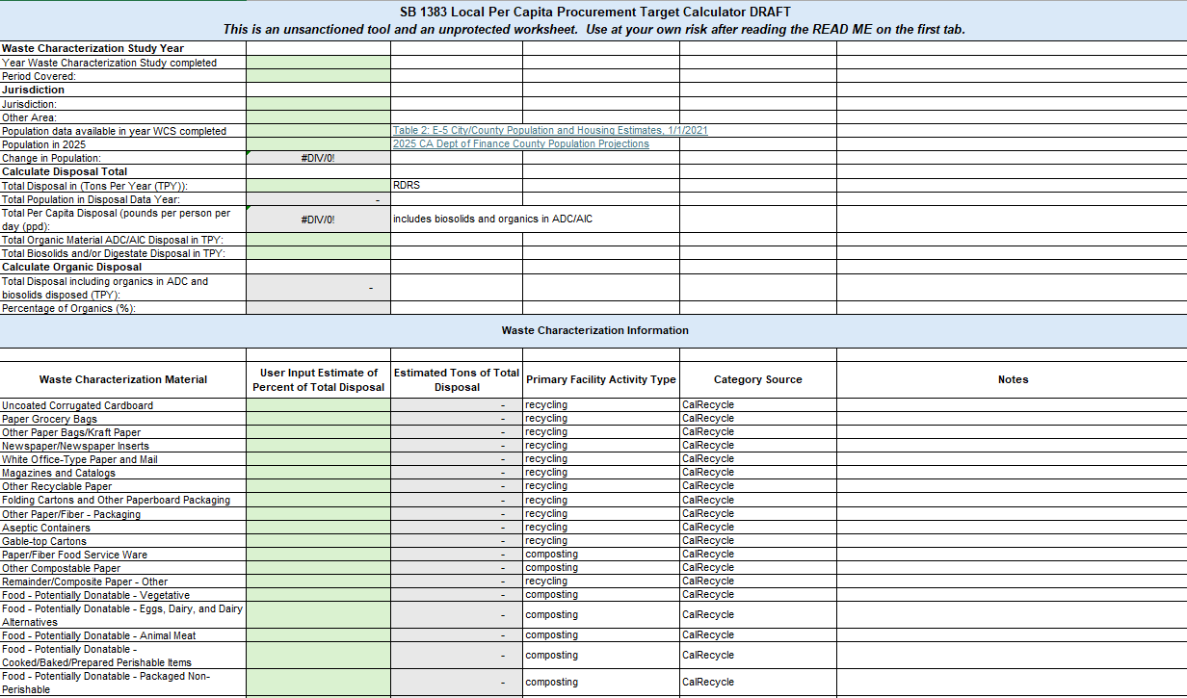
Task: Click the Year Waste Characterization Study completed input cell
Action: click(x=318, y=63)
